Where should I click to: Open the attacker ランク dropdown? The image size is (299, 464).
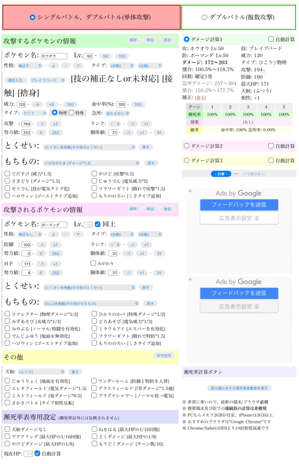115,124
